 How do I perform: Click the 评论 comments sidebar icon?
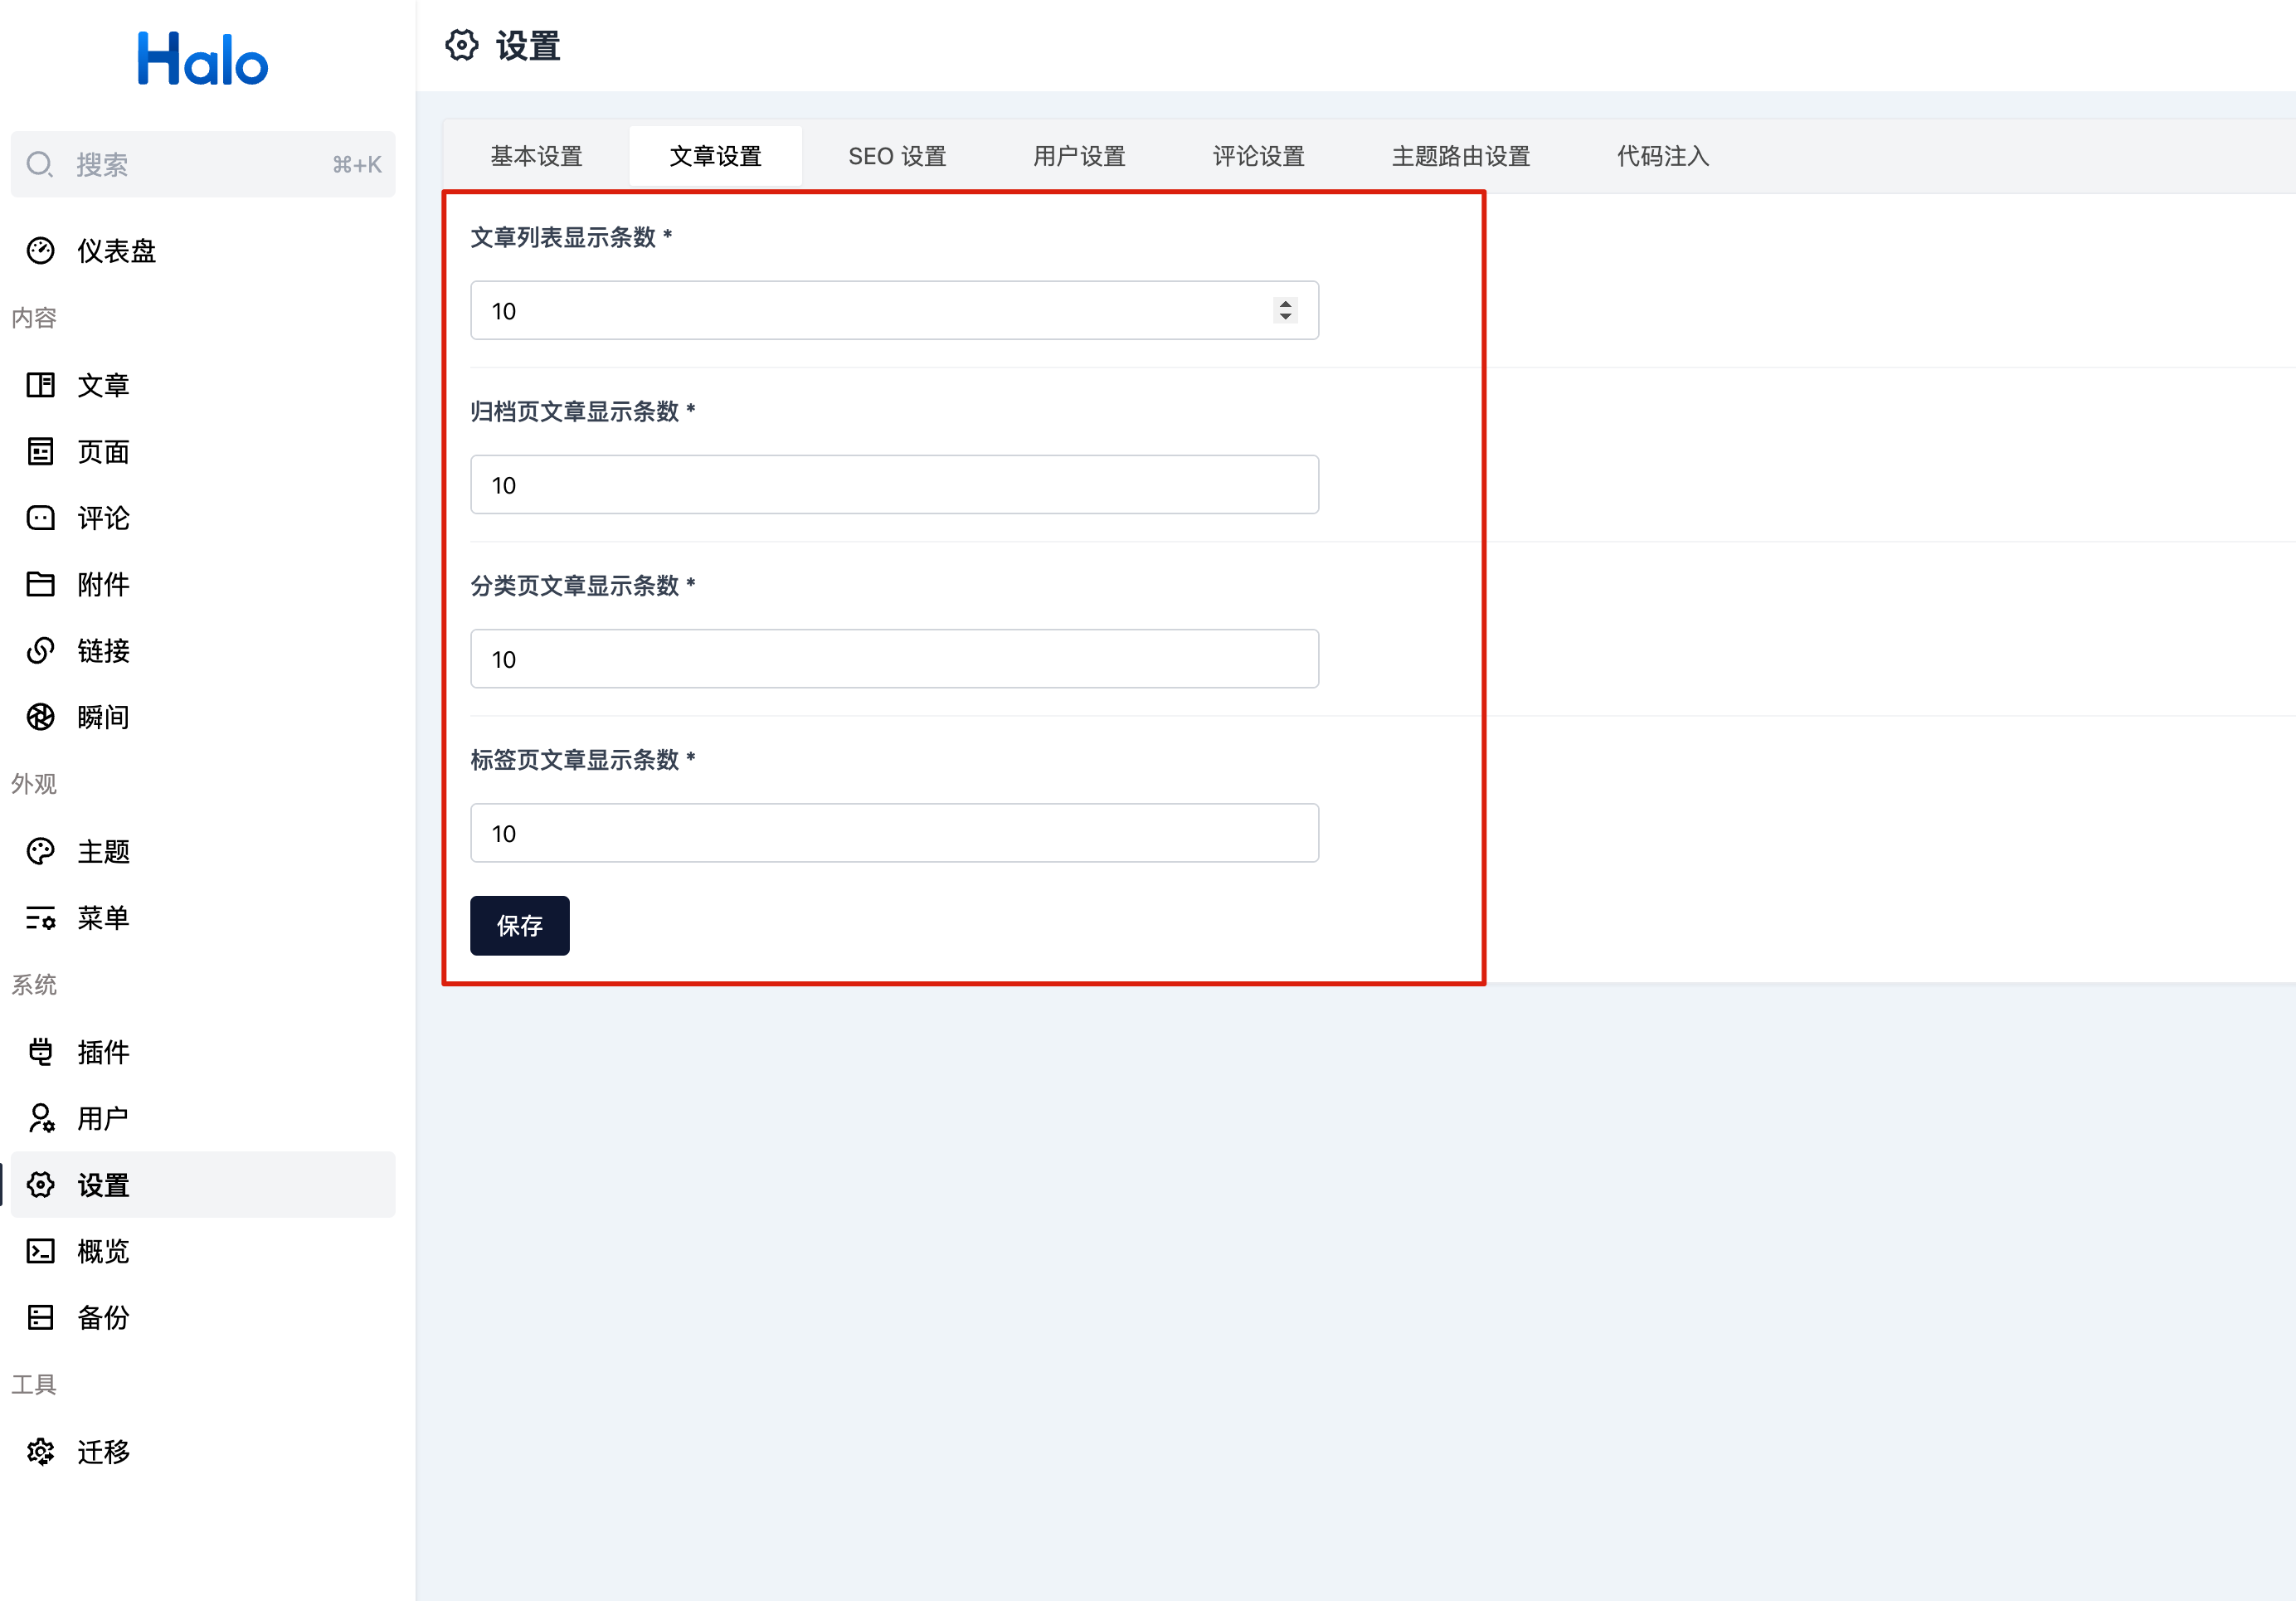(41, 518)
